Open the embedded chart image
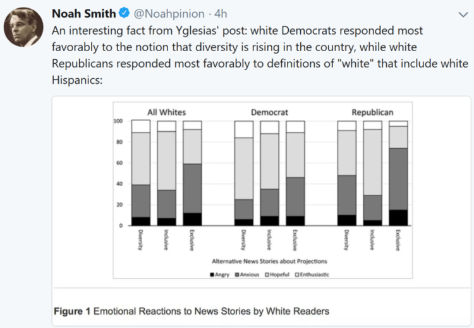This screenshot has width=474, height=328. pyautogui.click(x=262, y=190)
